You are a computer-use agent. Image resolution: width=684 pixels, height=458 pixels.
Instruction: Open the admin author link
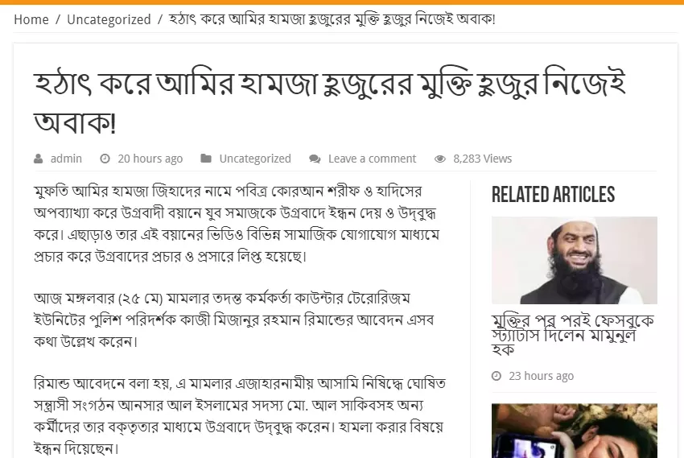point(66,159)
